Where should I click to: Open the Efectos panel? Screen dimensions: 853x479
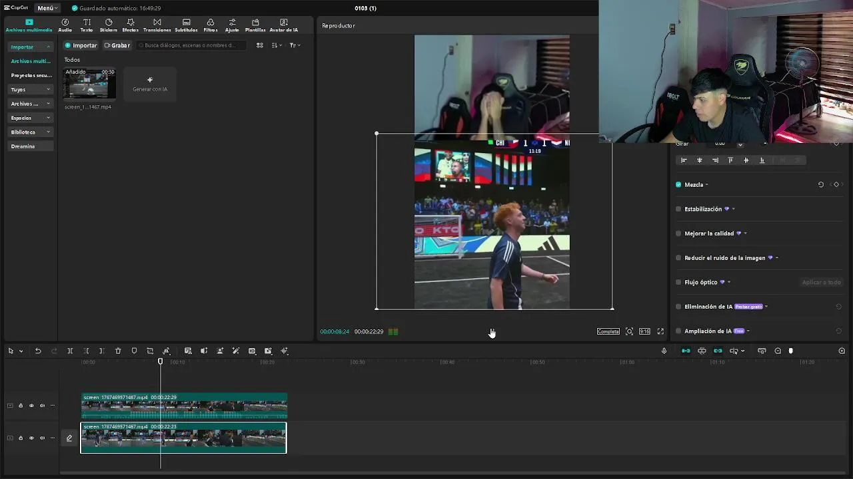[x=130, y=25]
